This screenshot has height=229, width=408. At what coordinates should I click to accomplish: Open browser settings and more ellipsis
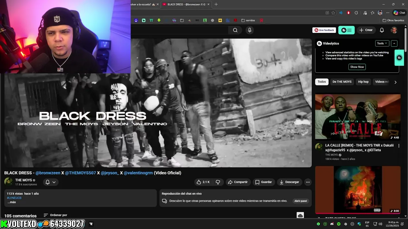pyautogui.click(x=388, y=13)
